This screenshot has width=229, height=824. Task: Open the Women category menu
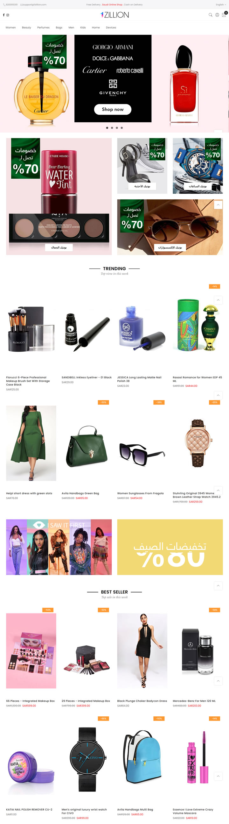[x=10, y=27]
